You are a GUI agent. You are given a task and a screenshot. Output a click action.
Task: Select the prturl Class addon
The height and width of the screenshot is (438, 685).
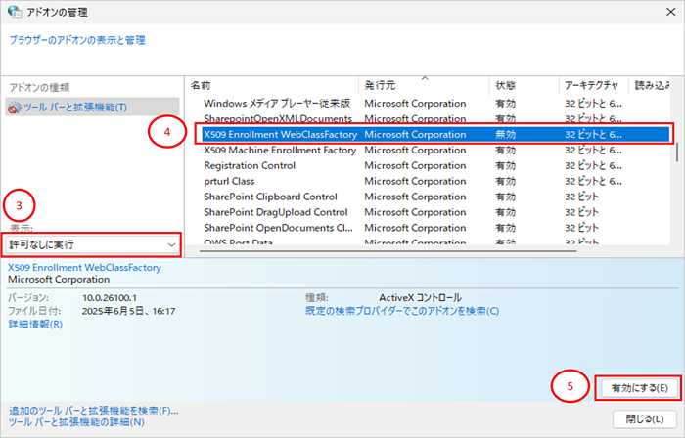229,181
